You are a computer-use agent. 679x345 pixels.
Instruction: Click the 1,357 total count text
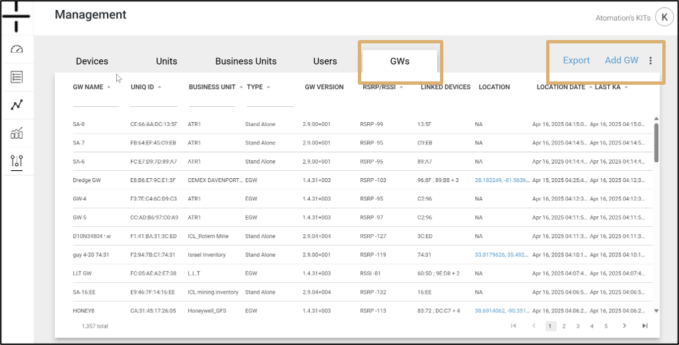pyautogui.click(x=95, y=326)
